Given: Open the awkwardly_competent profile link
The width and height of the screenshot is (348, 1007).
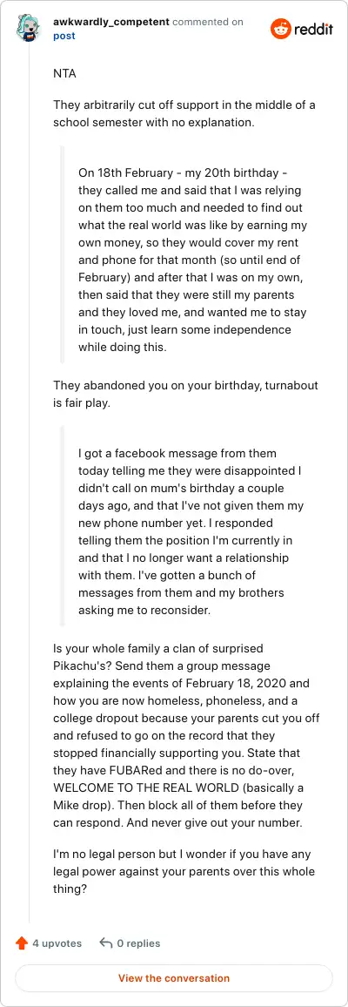Looking at the screenshot, I should tap(110, 22).
